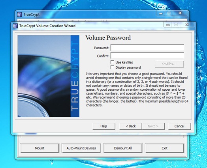Click Exit in the TrueCrypt main window
The height and width of the screenshot is (168, 207).
(x=164, y=148)
